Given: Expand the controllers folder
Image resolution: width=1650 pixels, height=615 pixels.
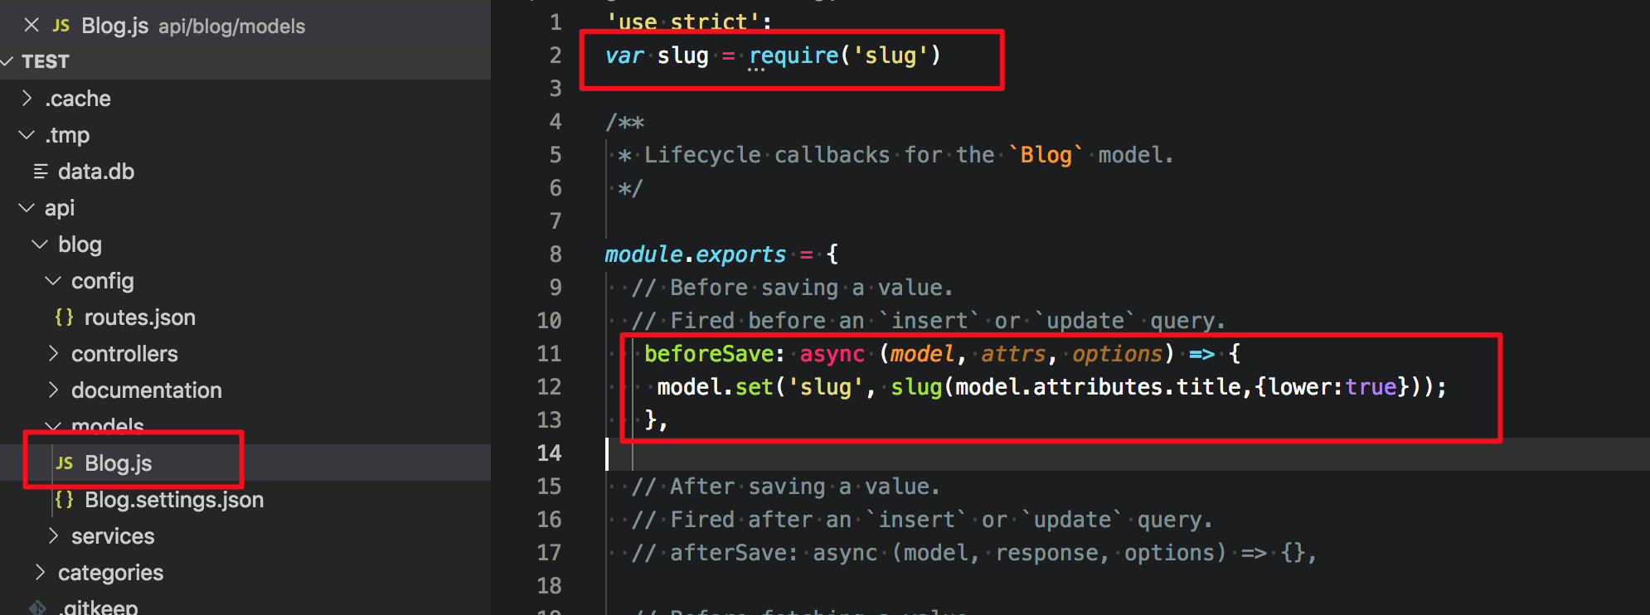Looking at the screenshot, I should (53, 353).
